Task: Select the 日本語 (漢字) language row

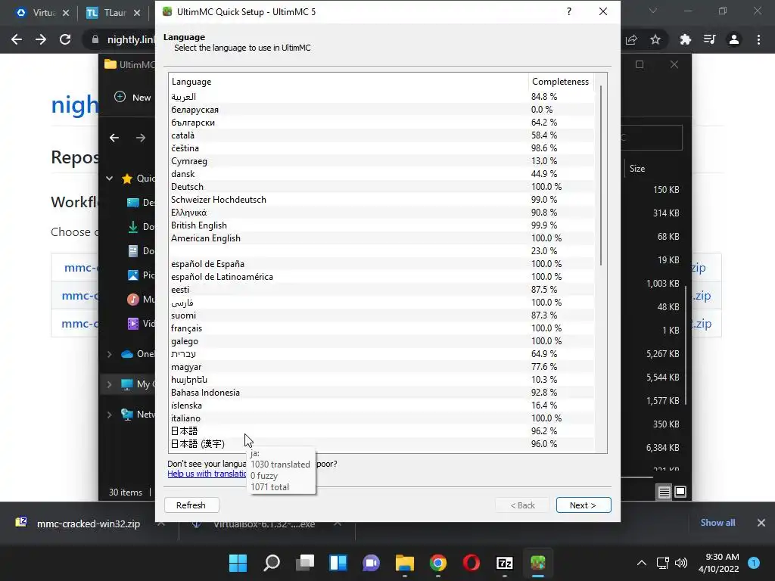Action: click(381, 443)
